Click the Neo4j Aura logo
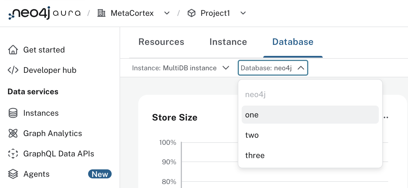408x188 pixels. click(x=44, y=13)
